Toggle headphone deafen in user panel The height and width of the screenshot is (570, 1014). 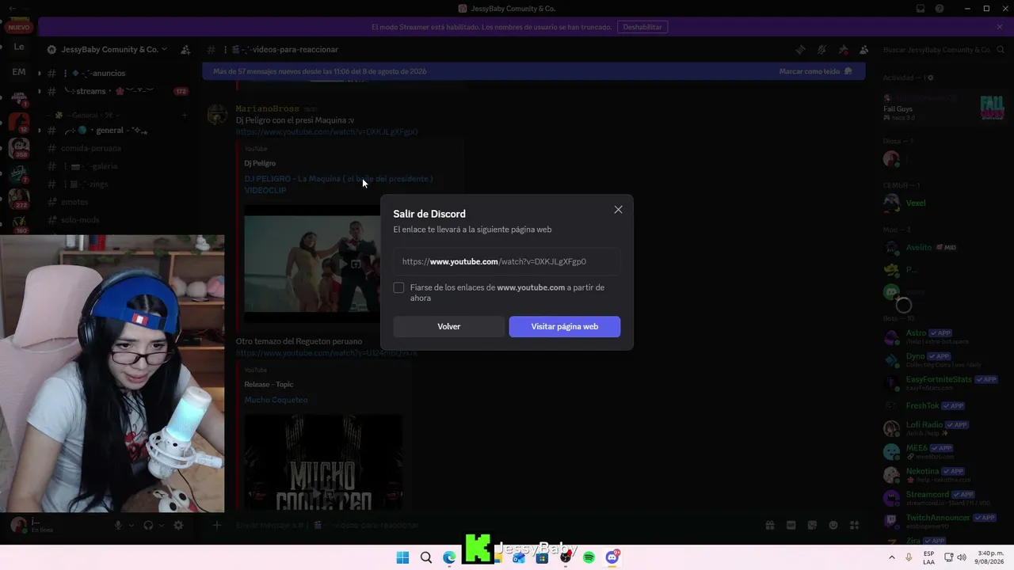pyautogui.click(x=148, y=525)
